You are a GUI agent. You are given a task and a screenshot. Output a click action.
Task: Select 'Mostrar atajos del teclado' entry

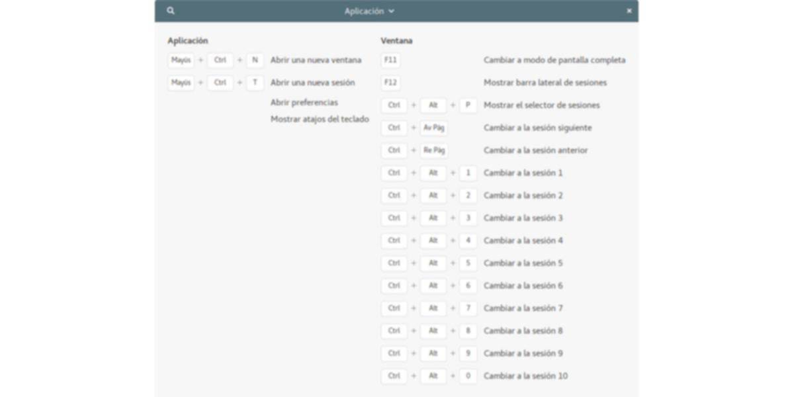coord(320,119)
